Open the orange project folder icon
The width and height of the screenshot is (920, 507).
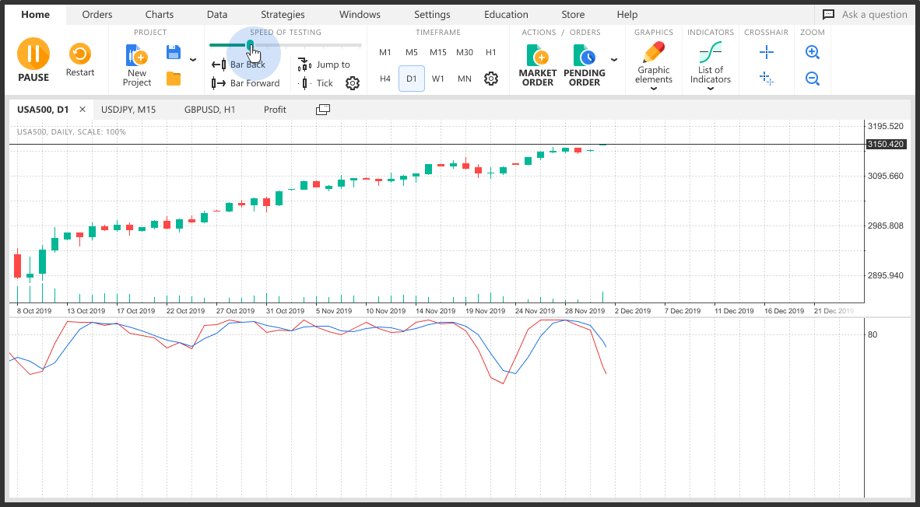(174, 79)
